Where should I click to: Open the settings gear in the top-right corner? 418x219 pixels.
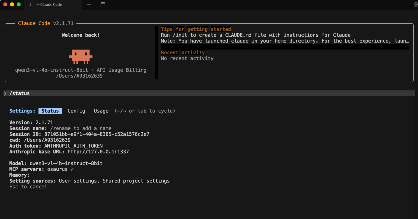tap(415, 5)
